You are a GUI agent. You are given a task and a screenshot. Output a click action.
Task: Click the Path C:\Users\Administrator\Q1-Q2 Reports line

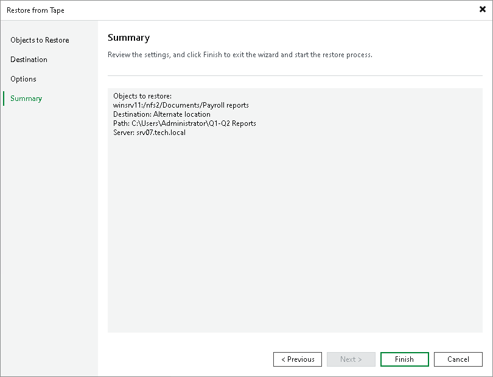184,123
